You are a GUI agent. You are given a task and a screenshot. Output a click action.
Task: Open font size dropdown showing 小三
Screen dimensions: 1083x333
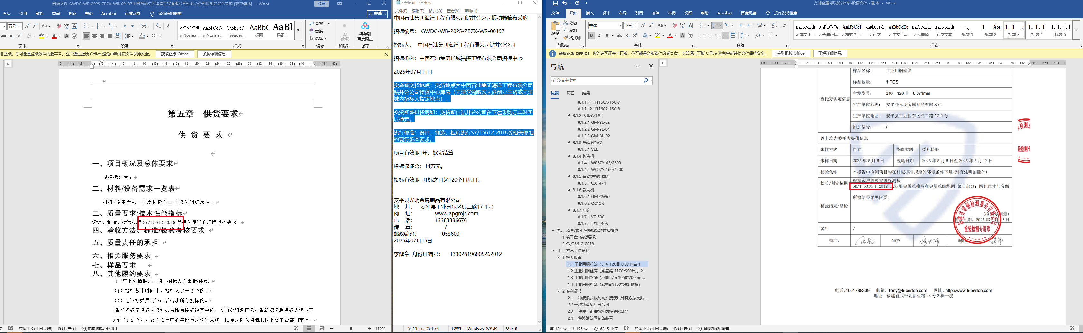636,26
